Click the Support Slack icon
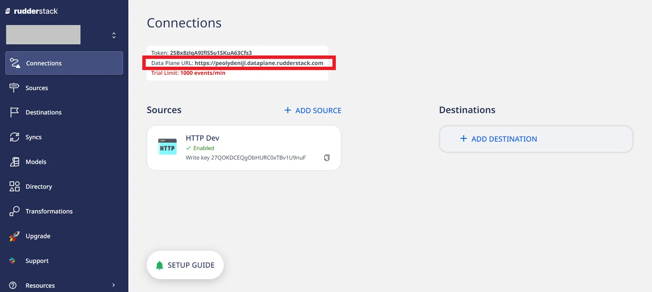The image size is (652, 292). (x=13, y=261)
